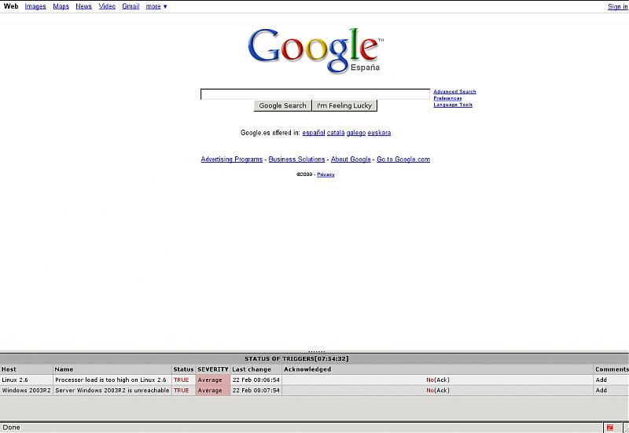Select the Web tab
This screenshot has width=629, height=433.
tap(11, 6)
